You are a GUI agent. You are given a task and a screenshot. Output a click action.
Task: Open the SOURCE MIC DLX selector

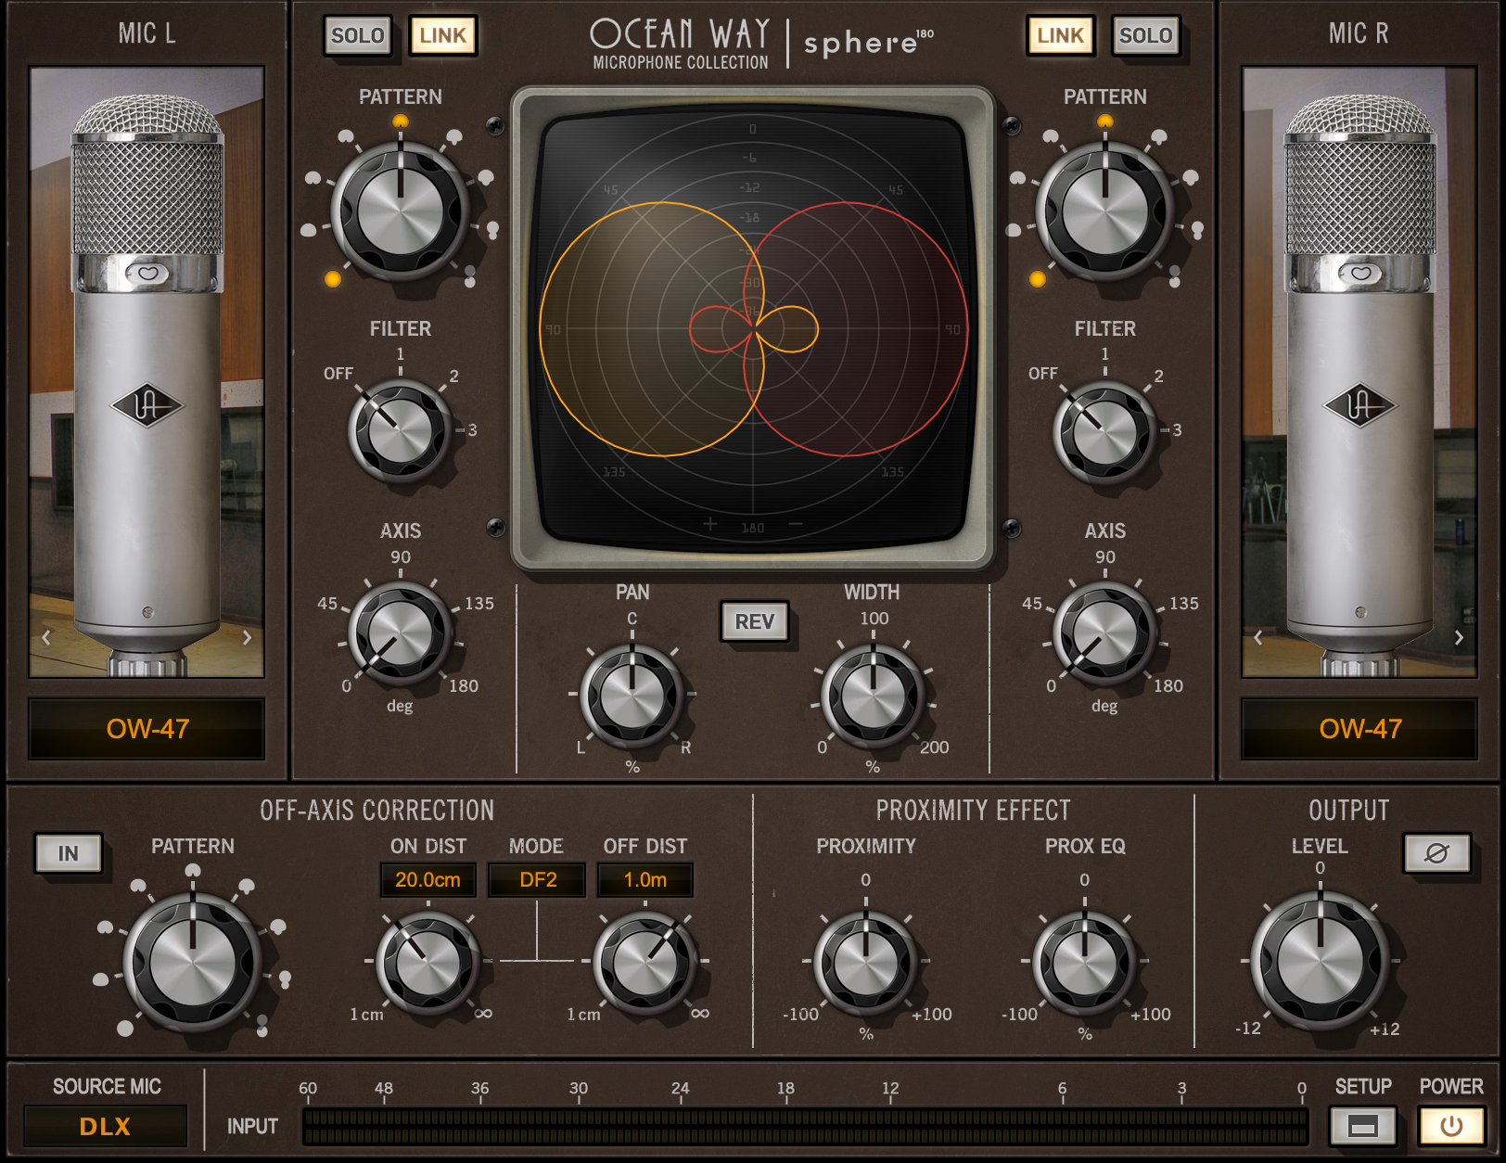tap(105, 1126)
